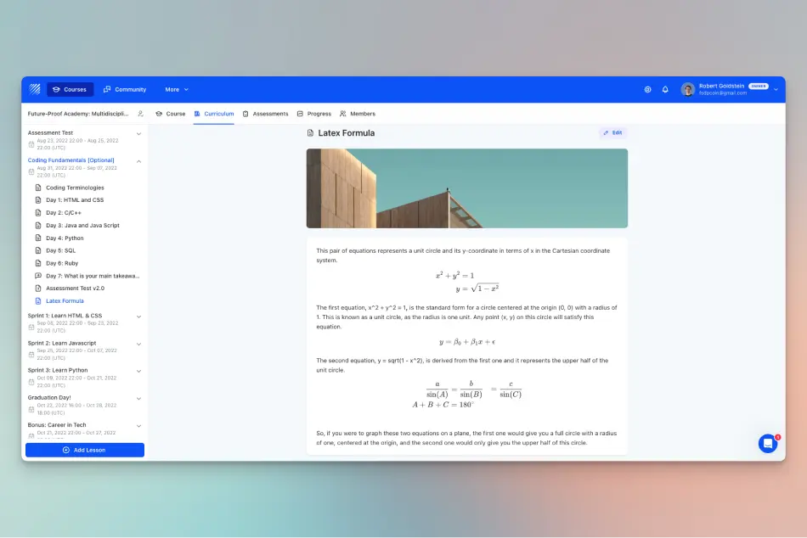This screenshot has height=538, width=807.
Task: Expand the Sprint 1: Learn HTML & CSS section
Action: 138,317
